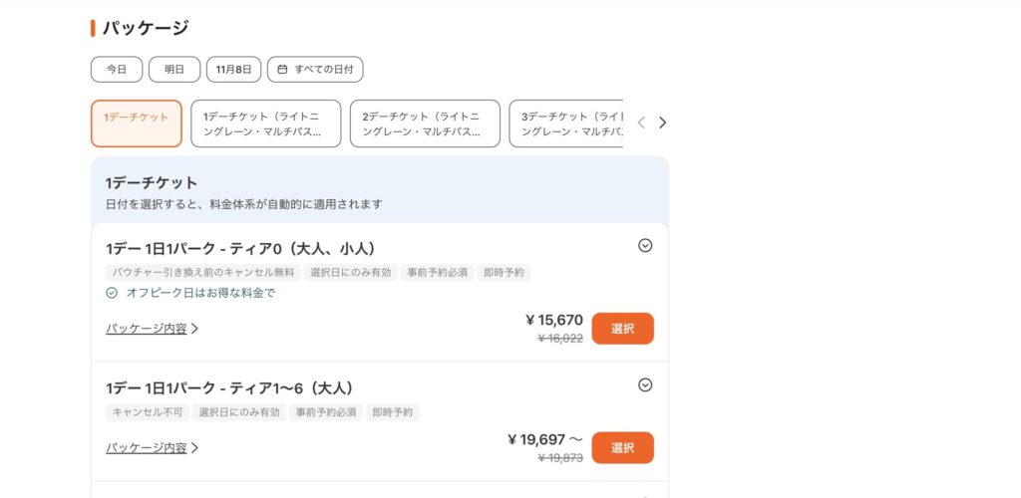Choose the 11月8日 date option

pyautogui.click(x=233, y=70)
